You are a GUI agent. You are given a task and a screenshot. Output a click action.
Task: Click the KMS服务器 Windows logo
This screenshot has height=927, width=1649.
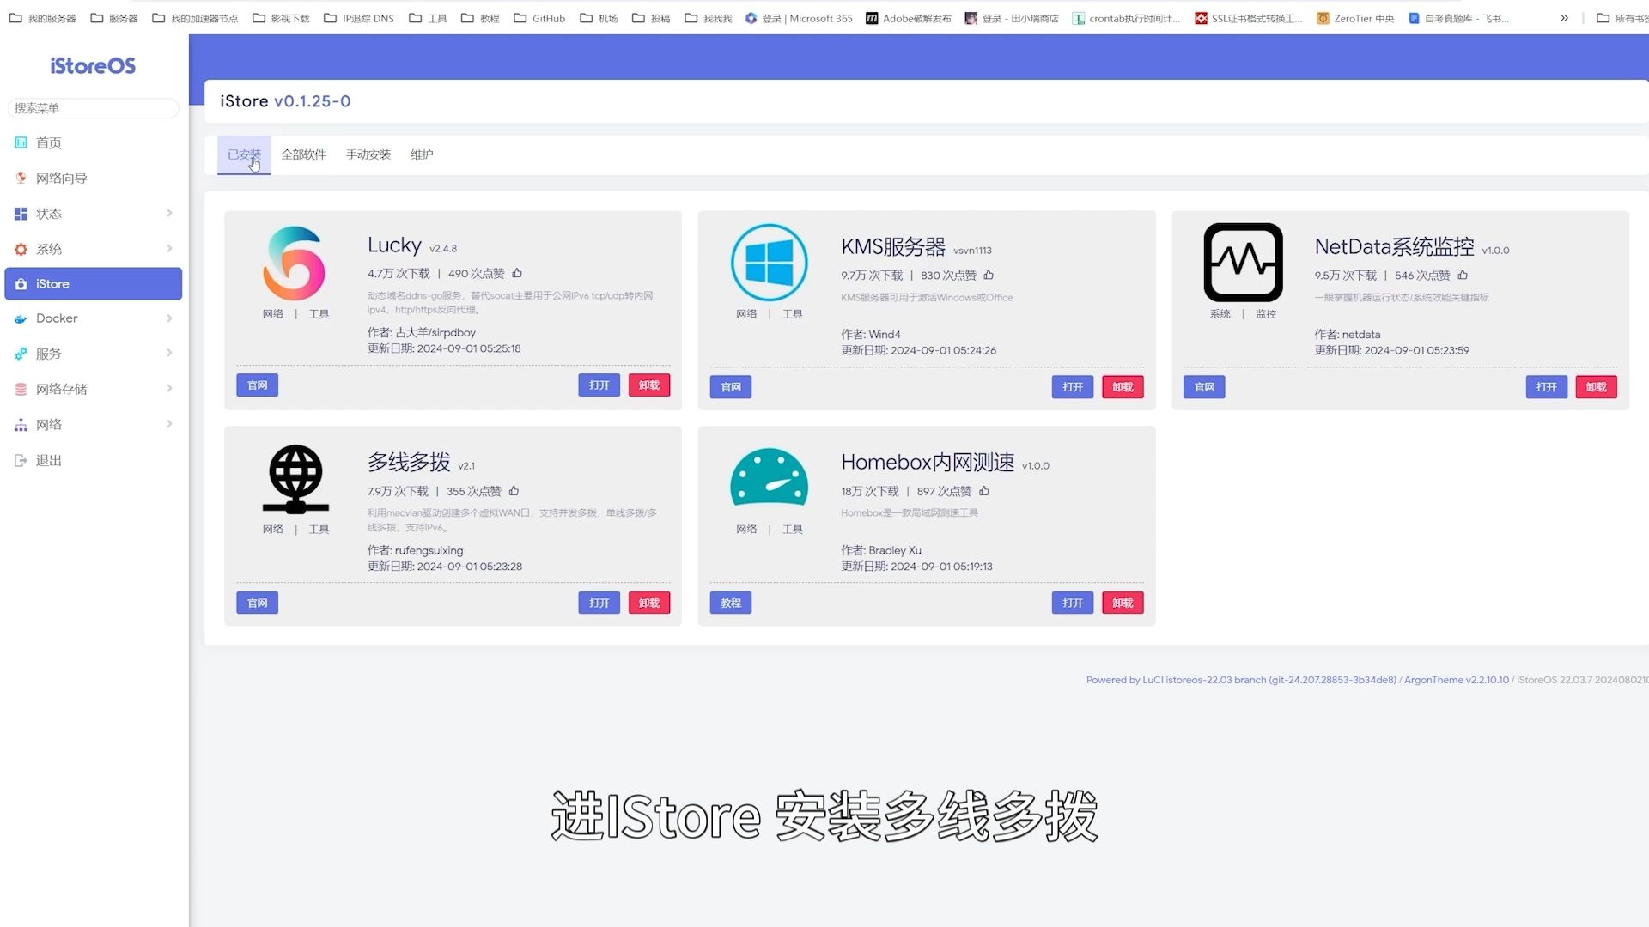(x=769, y=263)
